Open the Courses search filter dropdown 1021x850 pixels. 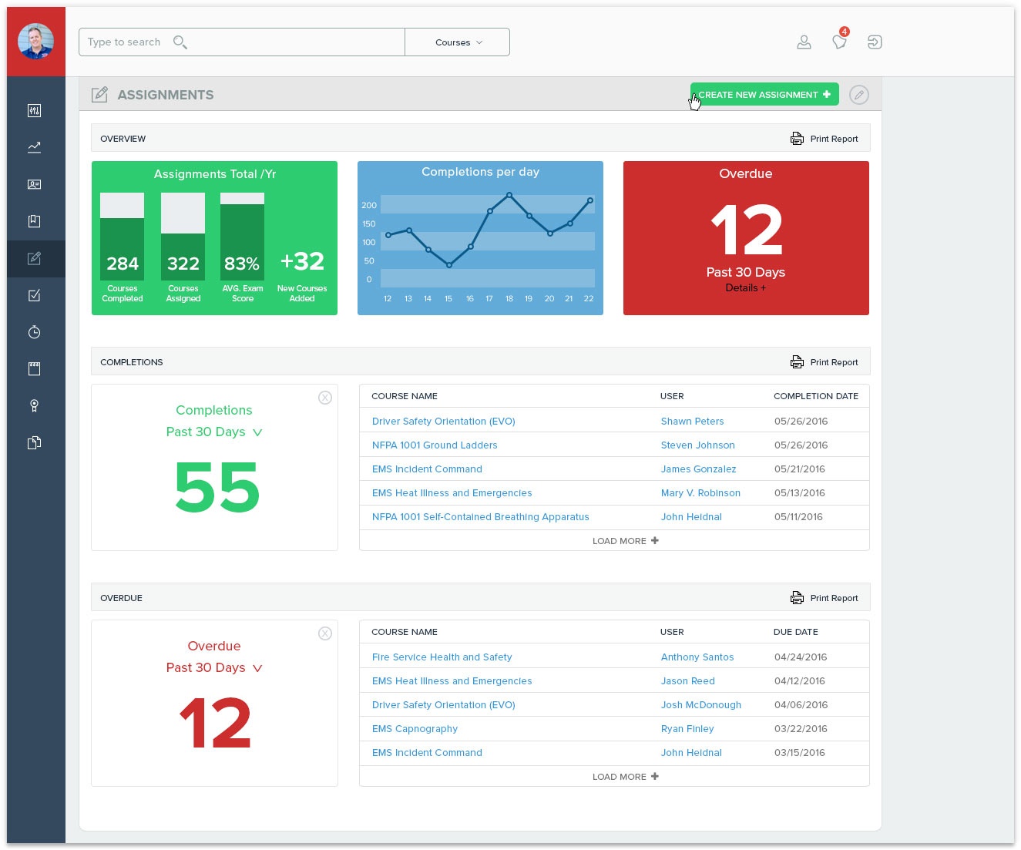point(458,42)
